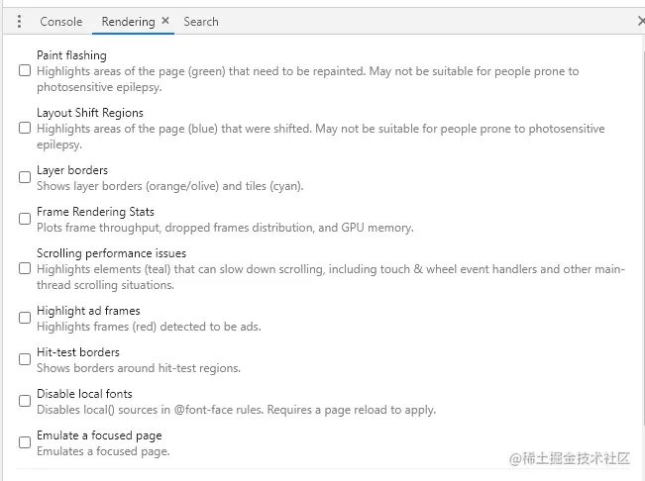Screen dimensions: 645x481
Task: Click the Layer borders label
Action: coord(72,170)
